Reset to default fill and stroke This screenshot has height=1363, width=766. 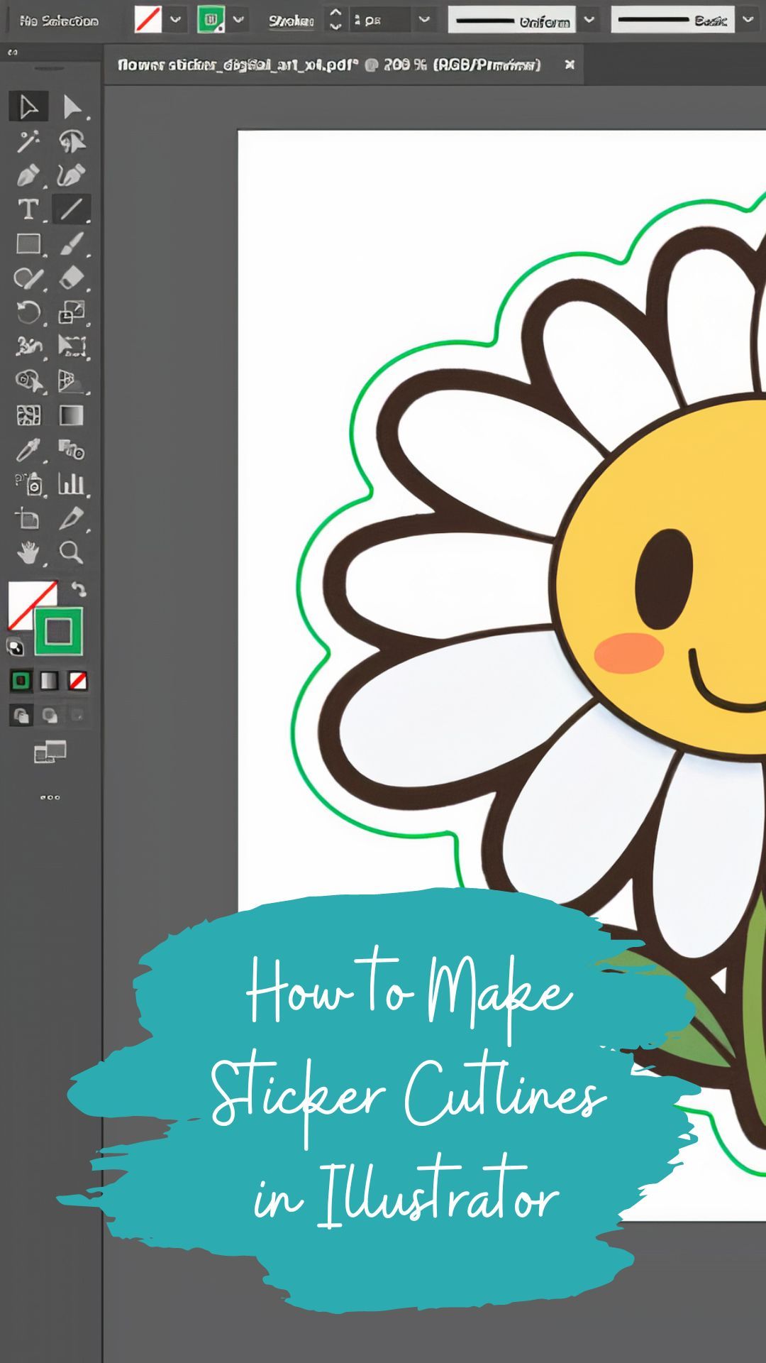(x=15, y=647)
